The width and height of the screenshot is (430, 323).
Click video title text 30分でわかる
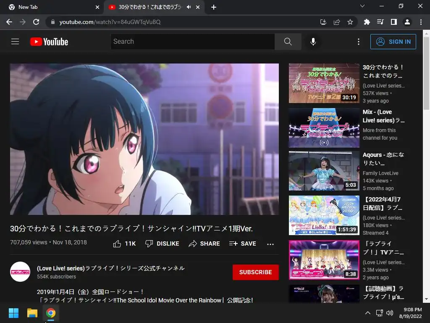[x=131, y=228]
